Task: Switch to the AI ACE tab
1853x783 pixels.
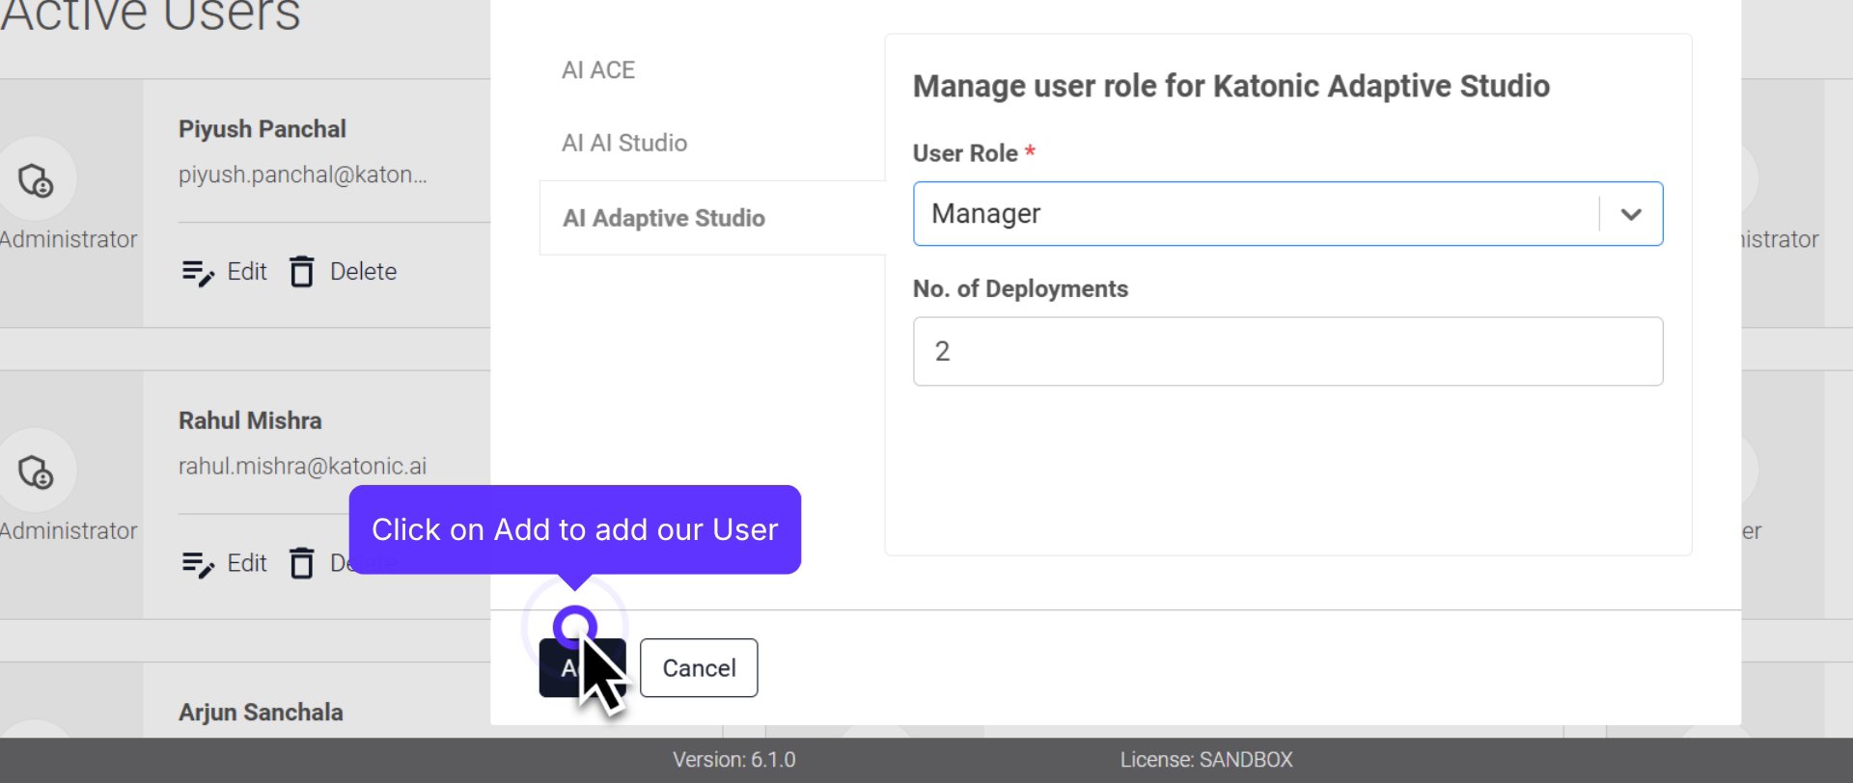Action: (x=598, y=70)
